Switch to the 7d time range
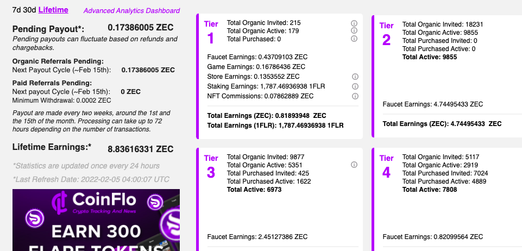 pyautogui.click(x=17, y=10)
